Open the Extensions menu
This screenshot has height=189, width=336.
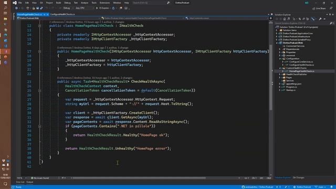(x=104, y=3)
